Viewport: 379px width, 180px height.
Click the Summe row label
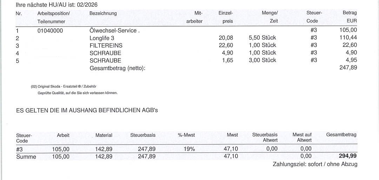(26, 157)
